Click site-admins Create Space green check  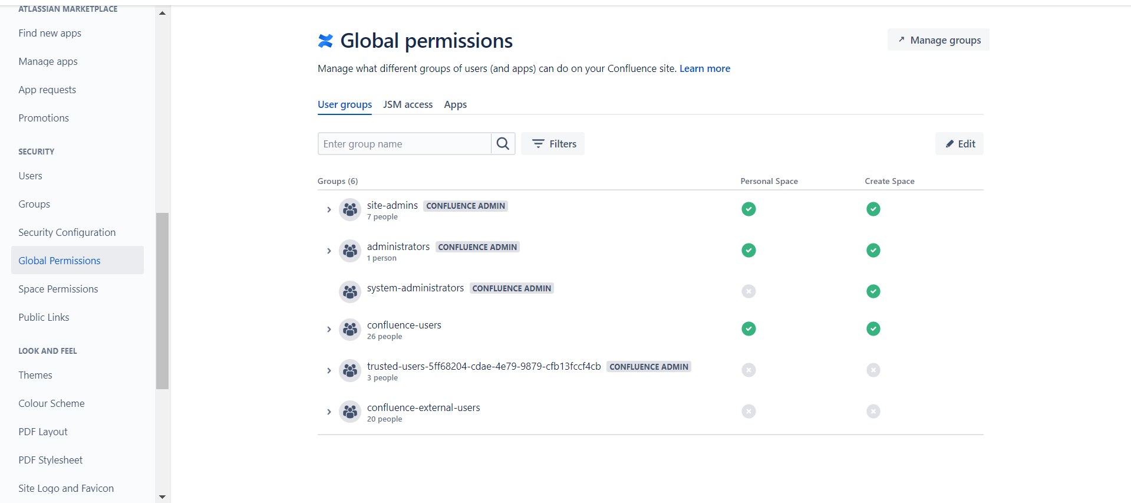point(873,209)
